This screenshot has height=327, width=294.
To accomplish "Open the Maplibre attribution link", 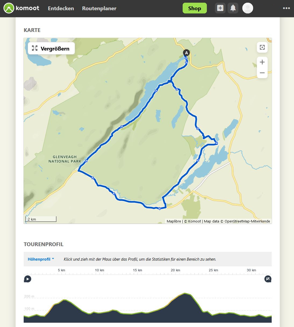I will [174, 221].
